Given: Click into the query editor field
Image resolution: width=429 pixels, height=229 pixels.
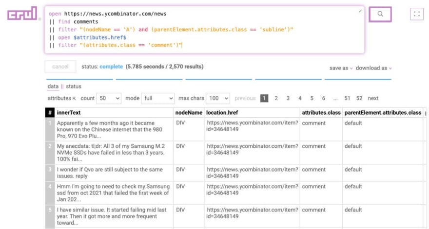Looking at the screenshot, I should pyautogui.click(x=204, y=30).
